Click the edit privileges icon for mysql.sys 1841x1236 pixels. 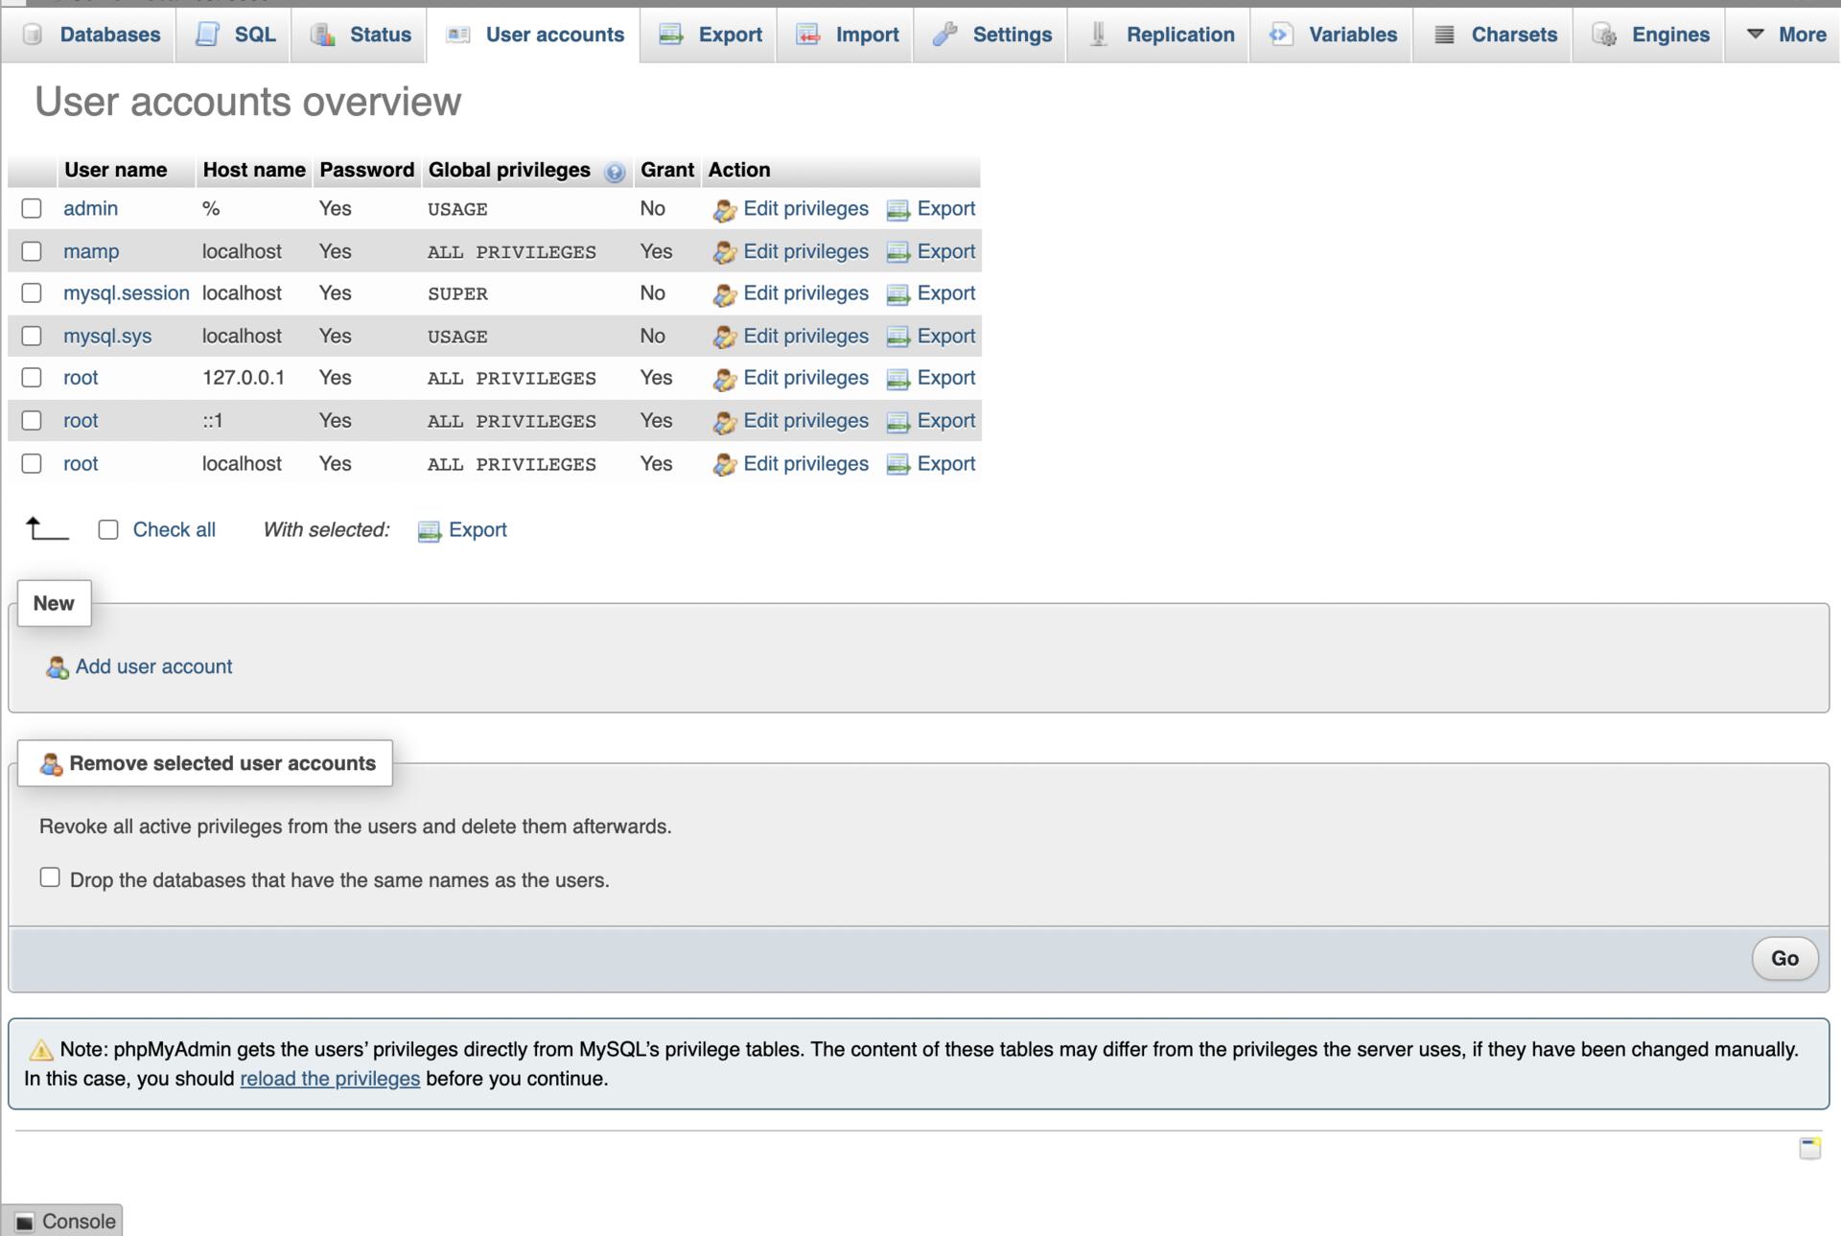point(724,337)
